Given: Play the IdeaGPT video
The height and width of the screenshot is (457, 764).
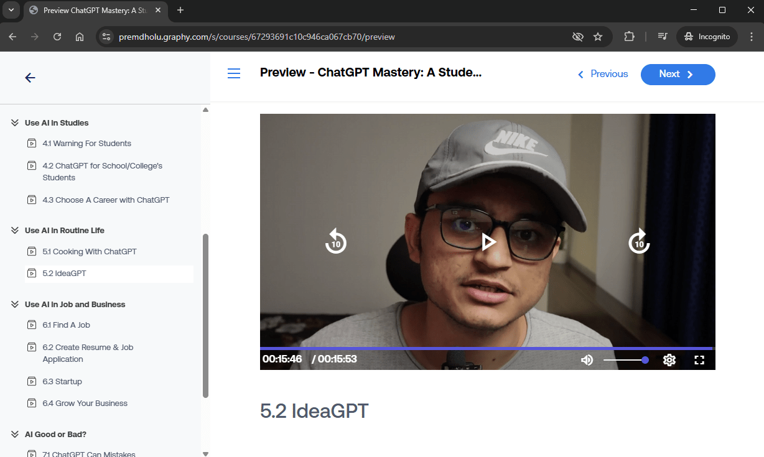Looking at the screenshot, I should 488,242.
